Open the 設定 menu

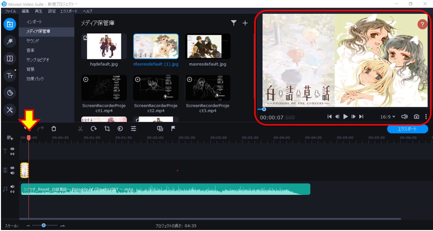[x=52, y=11]
